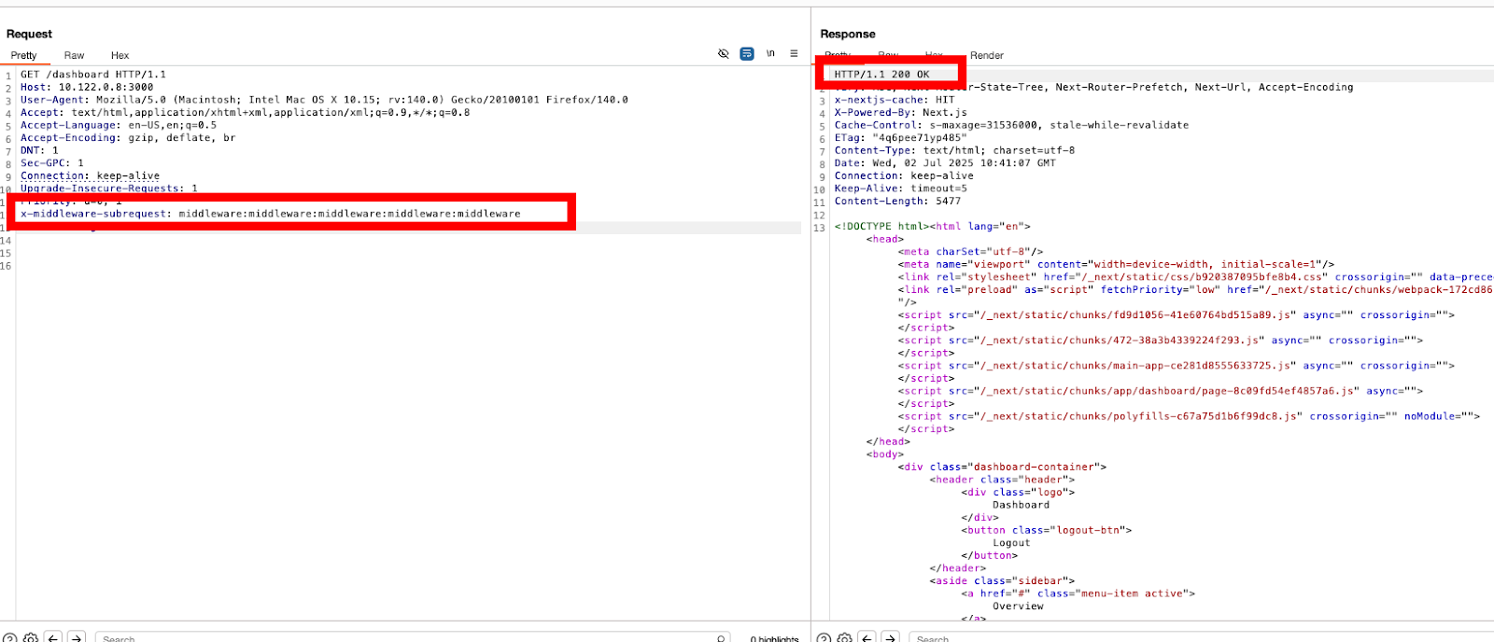Click the Sec-GPC: 1 header
The height and width of the screenshot is (642, 1494).
tap(52, 163)
